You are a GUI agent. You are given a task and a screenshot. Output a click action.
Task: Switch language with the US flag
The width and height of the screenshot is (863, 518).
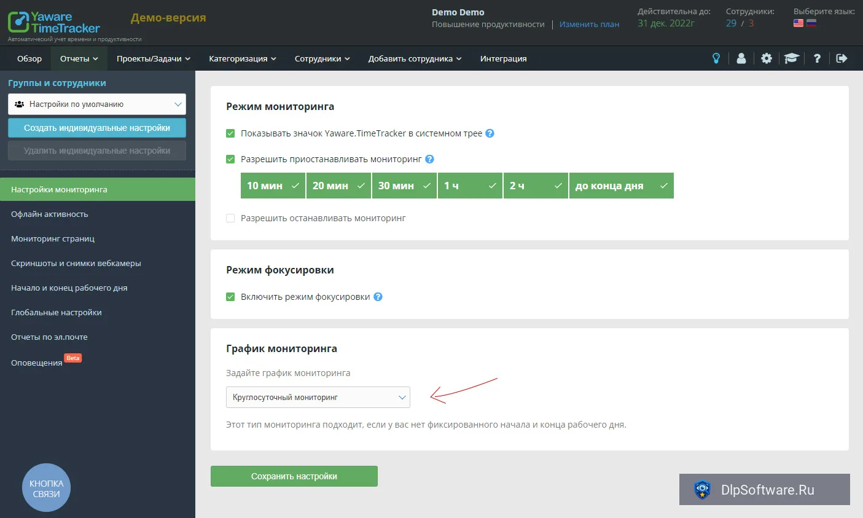(x=799, y=23)
